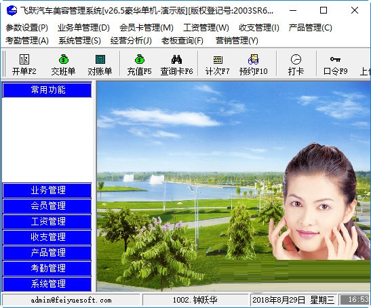Expand the 工资管理 sidebar section

pos(47,222)
